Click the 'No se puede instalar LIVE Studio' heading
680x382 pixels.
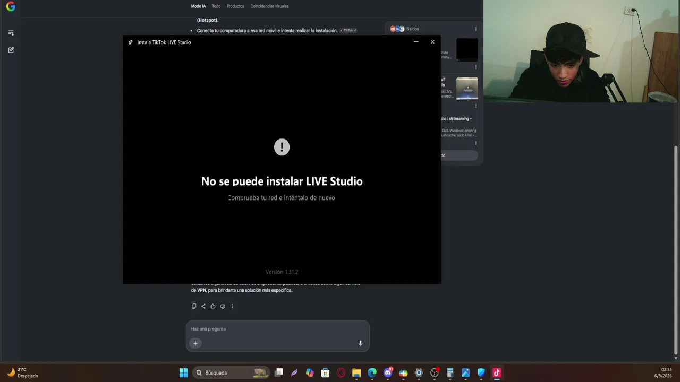pyautogui.click(x=282, y=181)
